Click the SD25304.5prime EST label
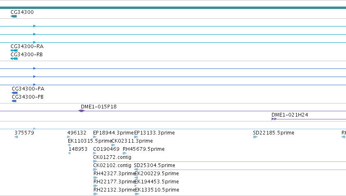The height and width of the screenshot is (196, 346). [x=155, y=166]
